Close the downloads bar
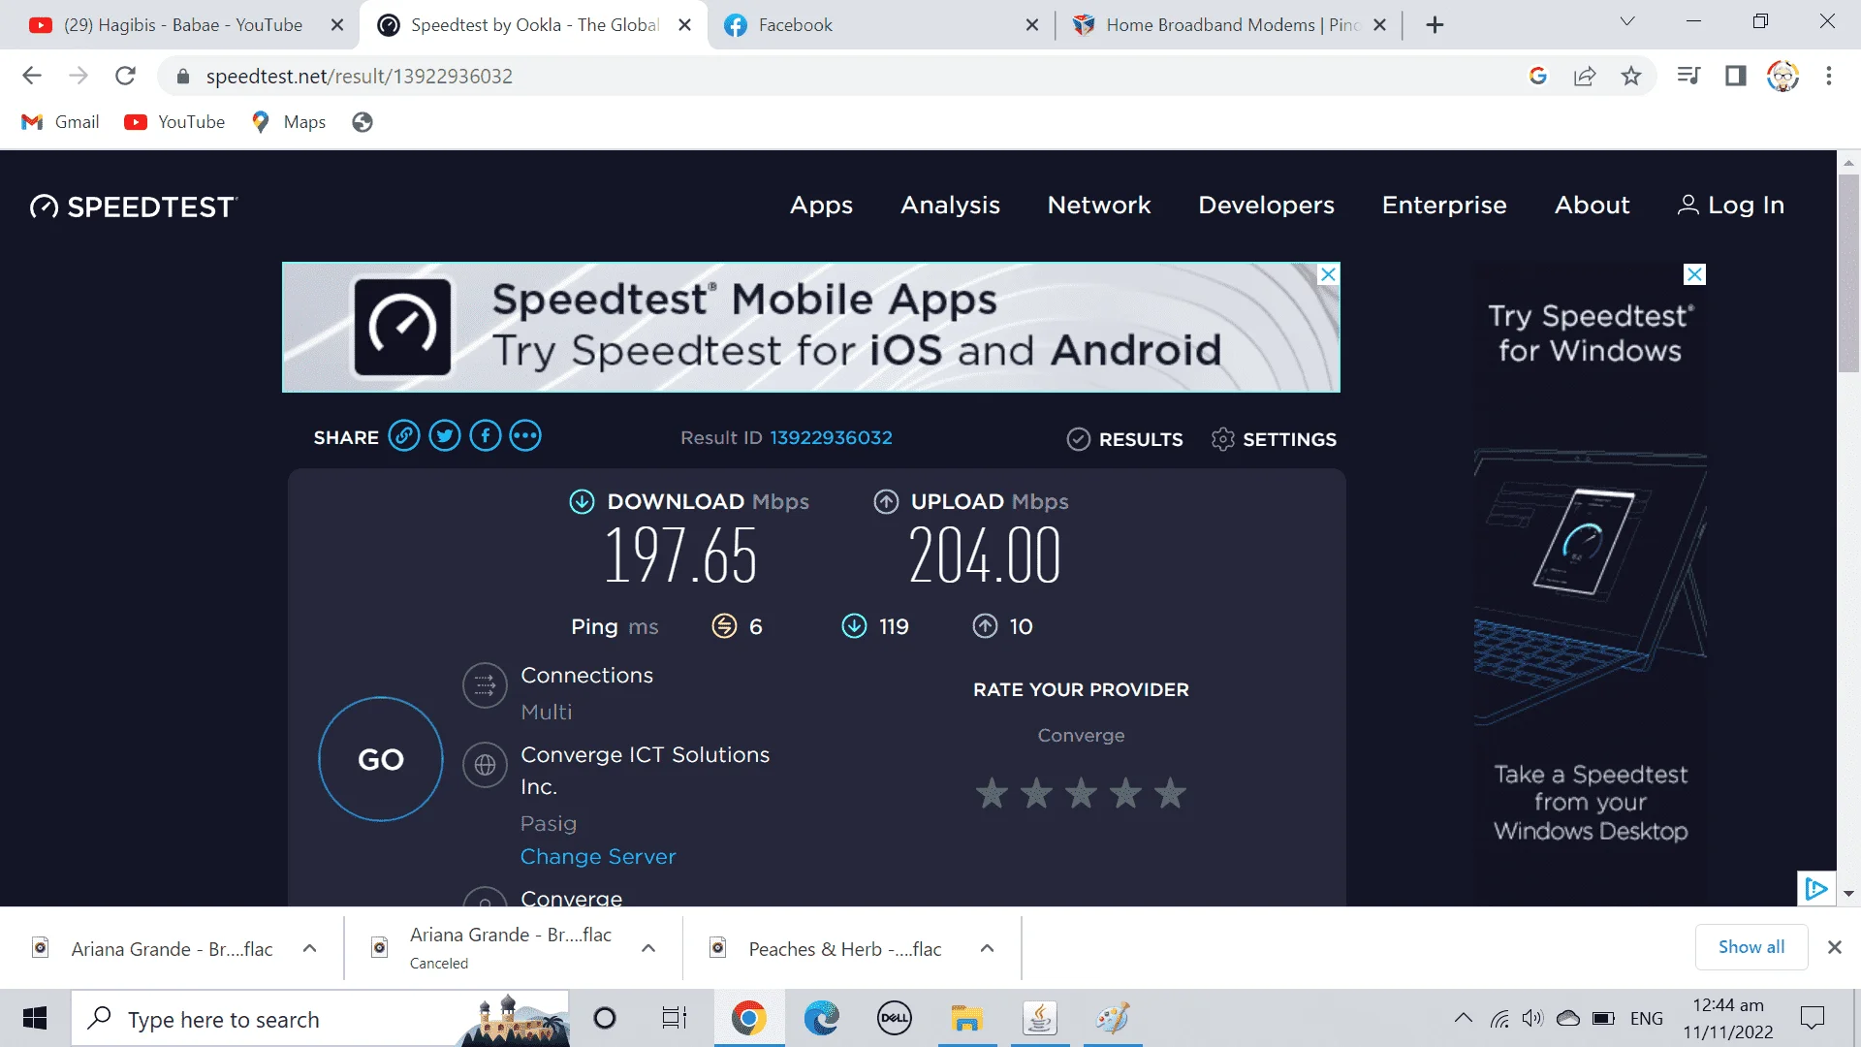This screenshot has height=1047, width=1861. tap(1834, 947)
